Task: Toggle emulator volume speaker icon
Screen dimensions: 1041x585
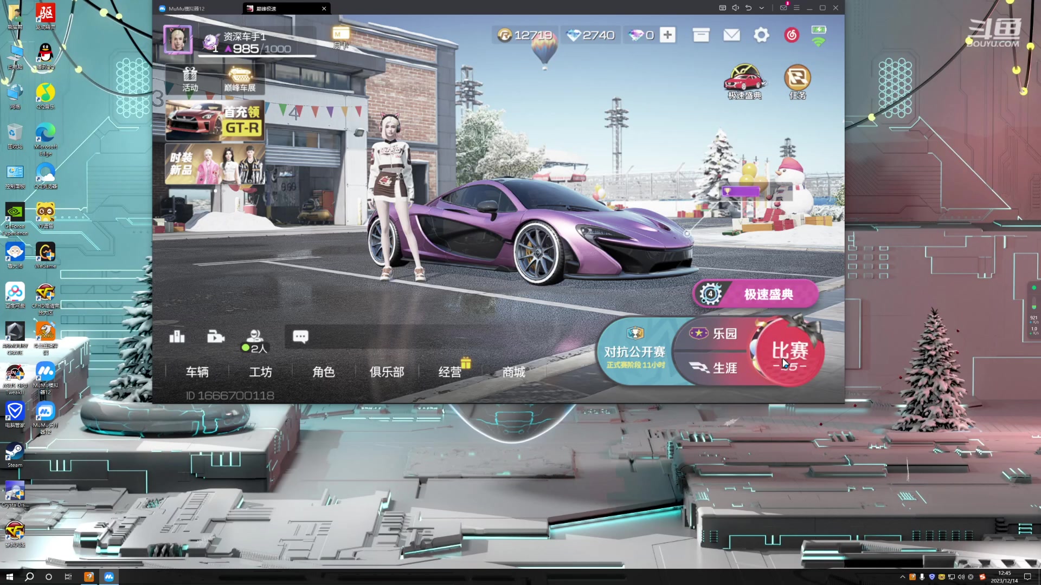Action: tap(736, 8)
